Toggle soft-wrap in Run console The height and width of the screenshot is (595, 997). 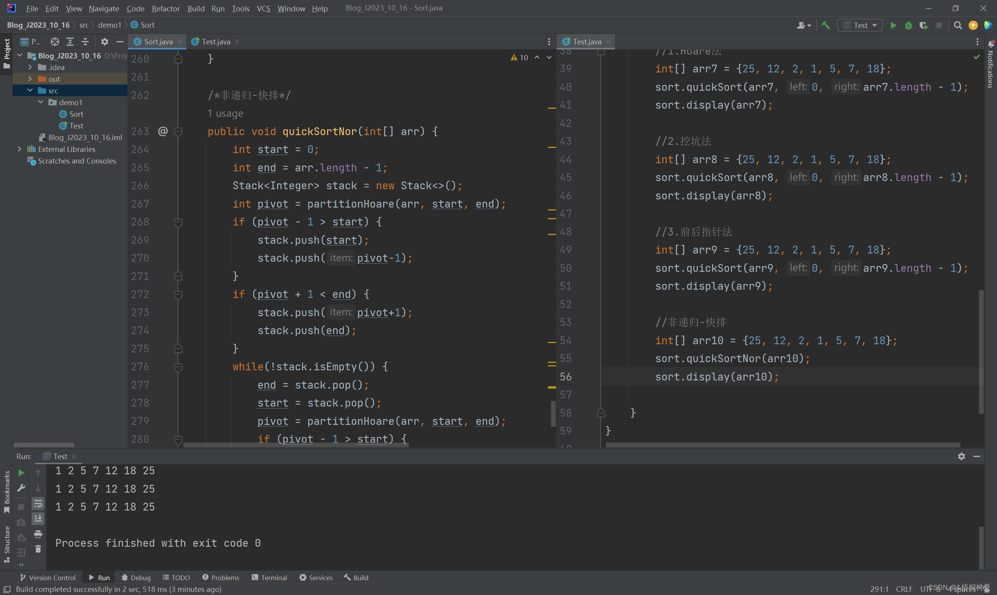click(38, 503)
